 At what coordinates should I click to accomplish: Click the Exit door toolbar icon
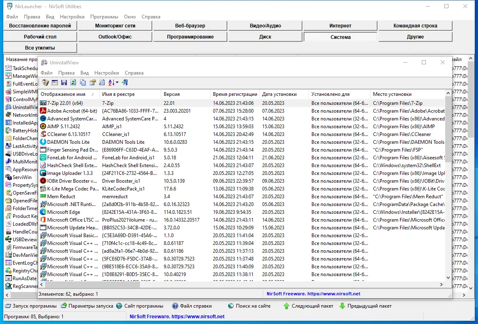pyautogui.click(x=125, y=82)
